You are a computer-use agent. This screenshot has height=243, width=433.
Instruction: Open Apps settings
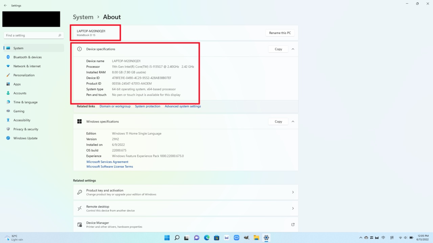click(33, 84)
